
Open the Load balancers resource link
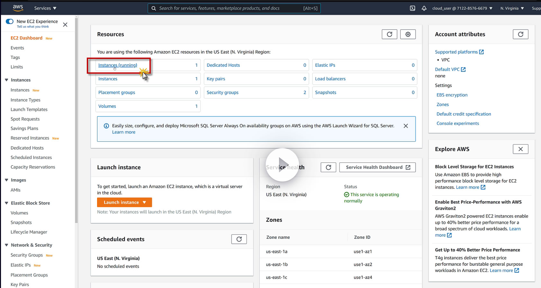pos(330,79)
